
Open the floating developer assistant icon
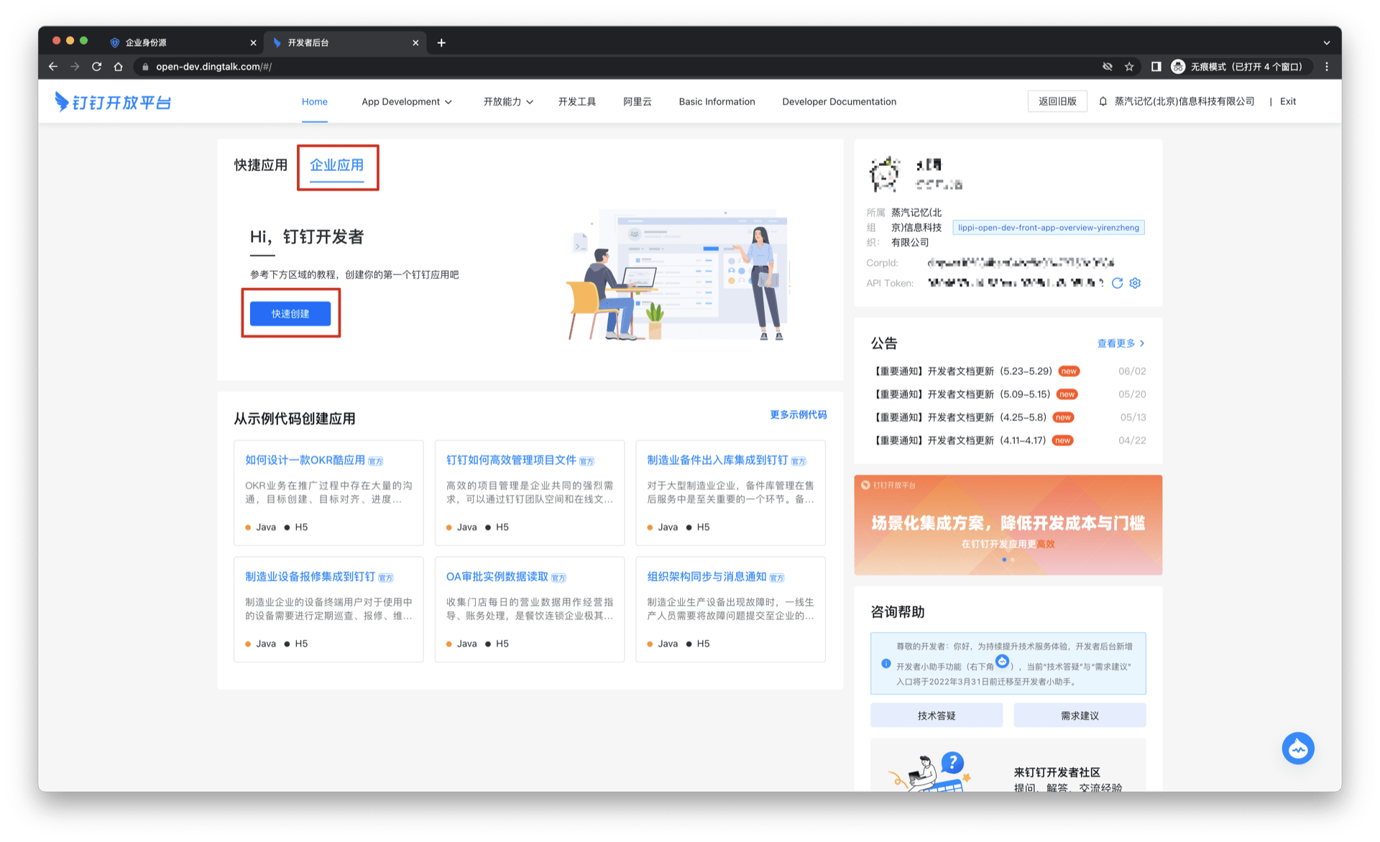coord(1297,749)
